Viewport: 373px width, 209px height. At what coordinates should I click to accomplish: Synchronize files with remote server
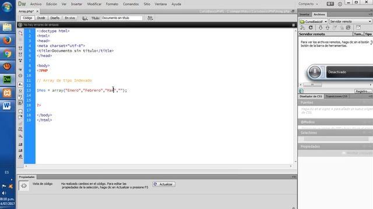click(349, 28)
